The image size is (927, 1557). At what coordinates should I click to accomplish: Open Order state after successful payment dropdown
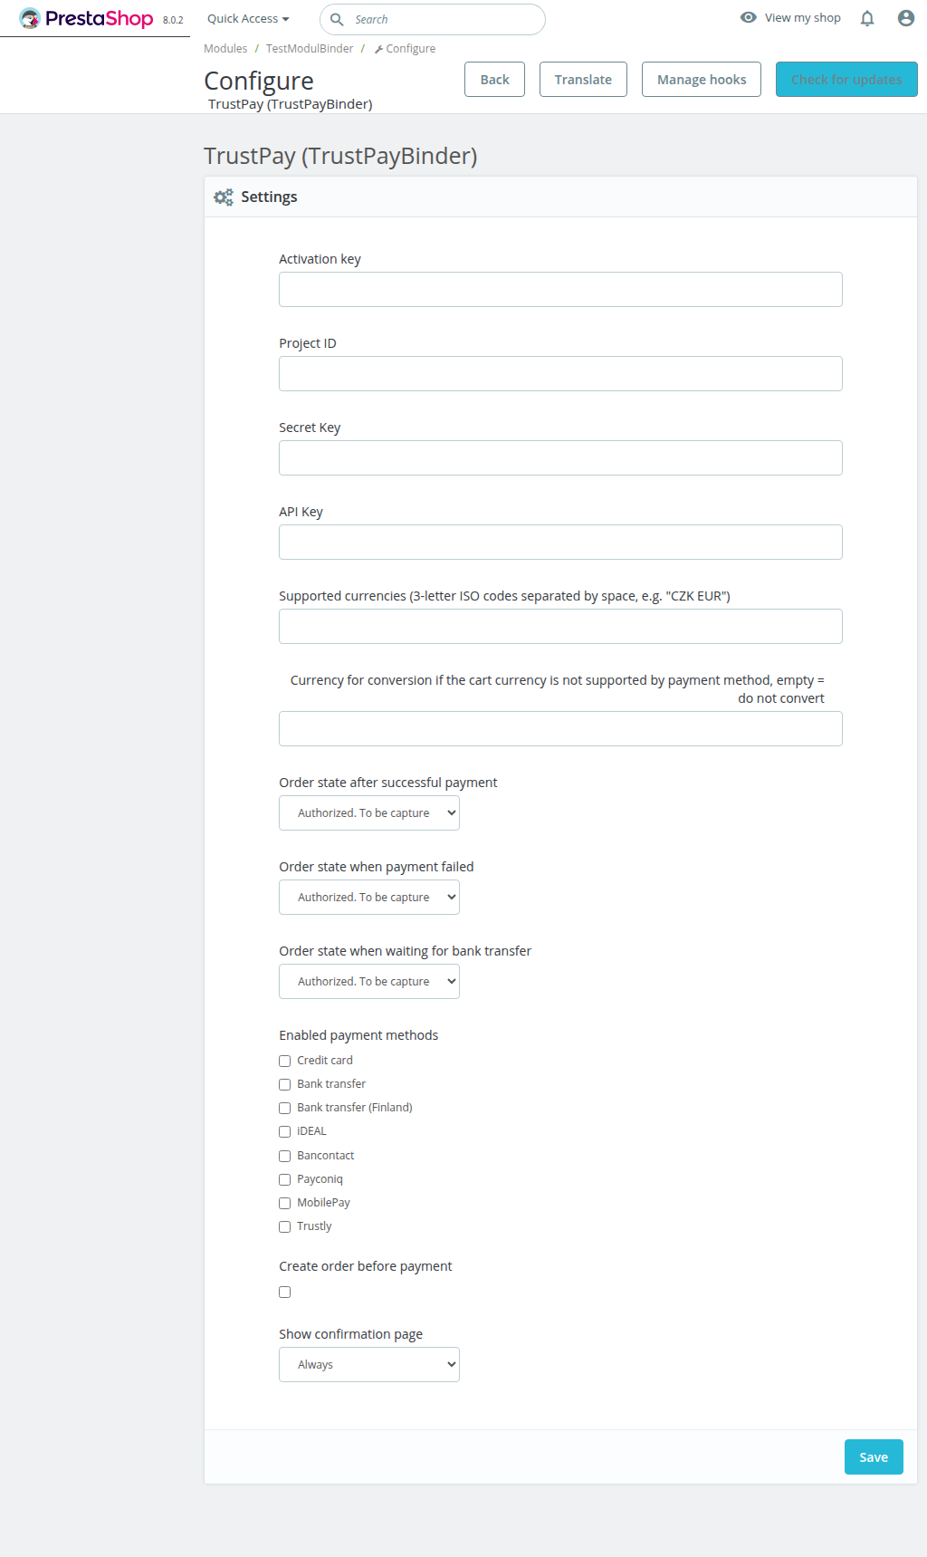coord(369,813)
